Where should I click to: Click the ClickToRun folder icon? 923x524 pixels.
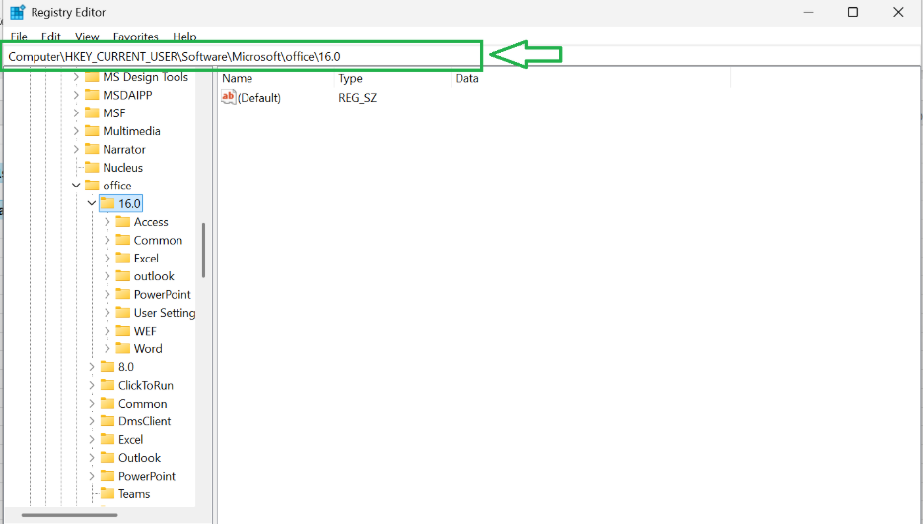coord(107,385)
